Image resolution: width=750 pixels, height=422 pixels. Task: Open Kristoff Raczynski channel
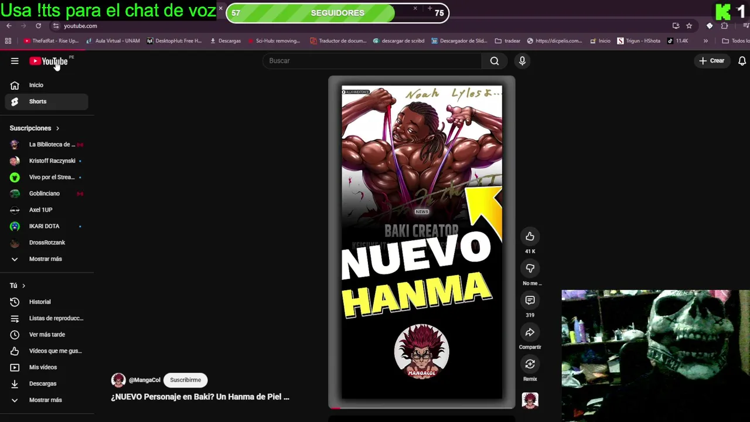(47, 161)
